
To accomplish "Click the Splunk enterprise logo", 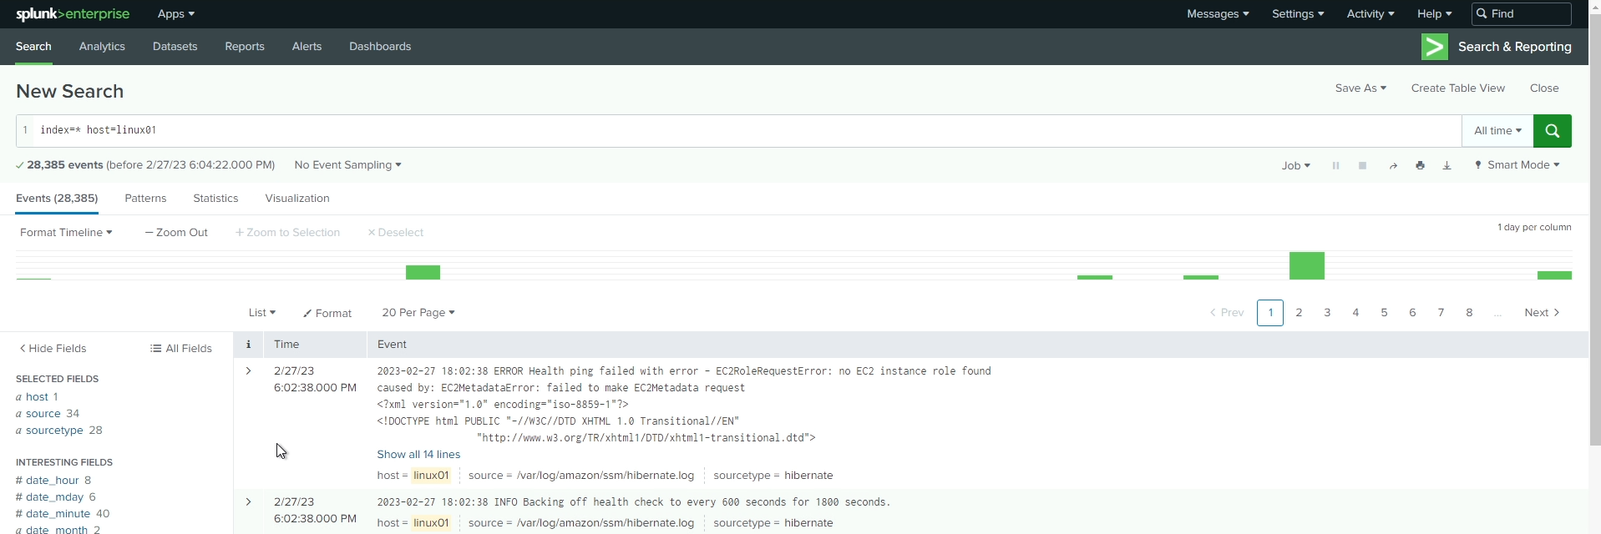I will tap(73, 14).
